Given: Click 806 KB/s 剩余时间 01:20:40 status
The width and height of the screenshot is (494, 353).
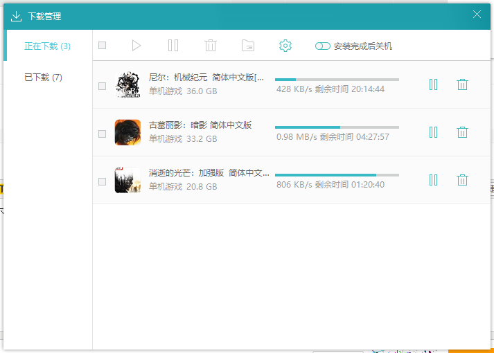Looking at the screenshot, I should point(330,185).
